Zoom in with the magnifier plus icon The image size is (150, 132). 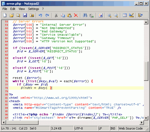(x=109, y=15)
